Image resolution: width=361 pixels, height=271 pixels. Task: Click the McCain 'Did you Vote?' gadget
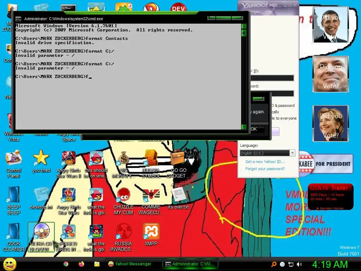pos(331,74)
